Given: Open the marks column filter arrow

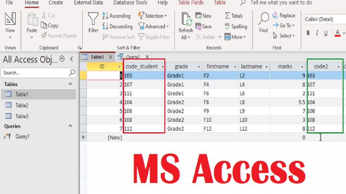Looking at the screenshot, I should pos(302,67).
